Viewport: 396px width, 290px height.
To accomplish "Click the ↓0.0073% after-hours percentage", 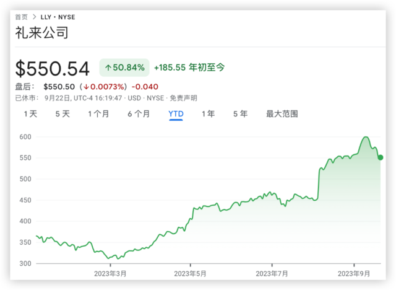I will [x=104, y=87].
